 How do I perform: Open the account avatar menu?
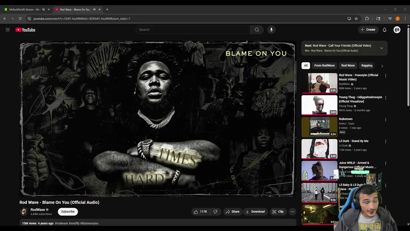pos(397,30)
